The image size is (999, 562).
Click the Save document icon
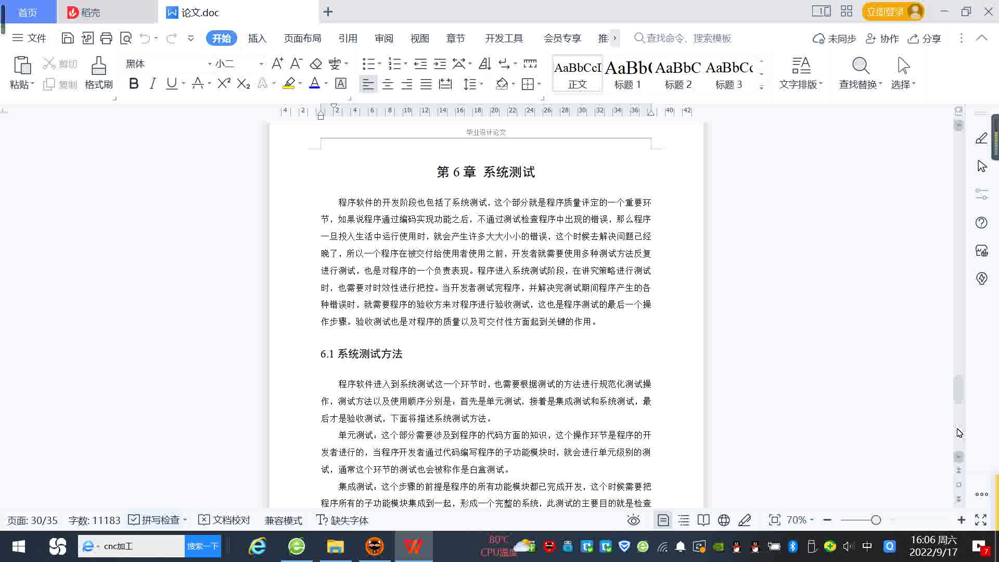pos(67,38)
